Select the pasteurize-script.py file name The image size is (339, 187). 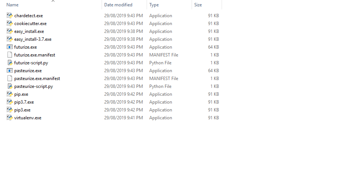click(x=33, y=86)
